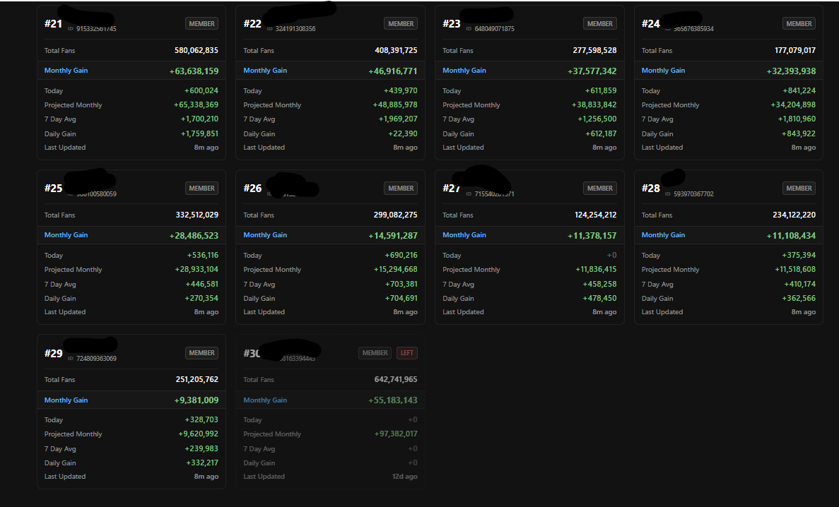The height and width of the screenshot is (507, 839).
Task: Click total fans value 642,741,965
Action: tap(396, 380)
